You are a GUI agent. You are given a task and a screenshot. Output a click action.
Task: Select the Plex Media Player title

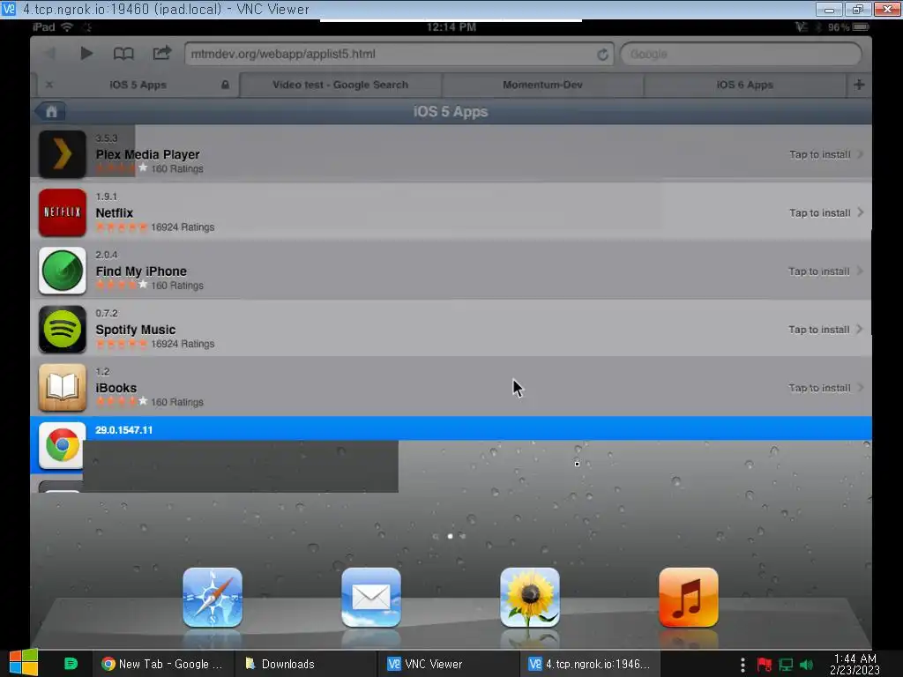[x=147, y=154]
